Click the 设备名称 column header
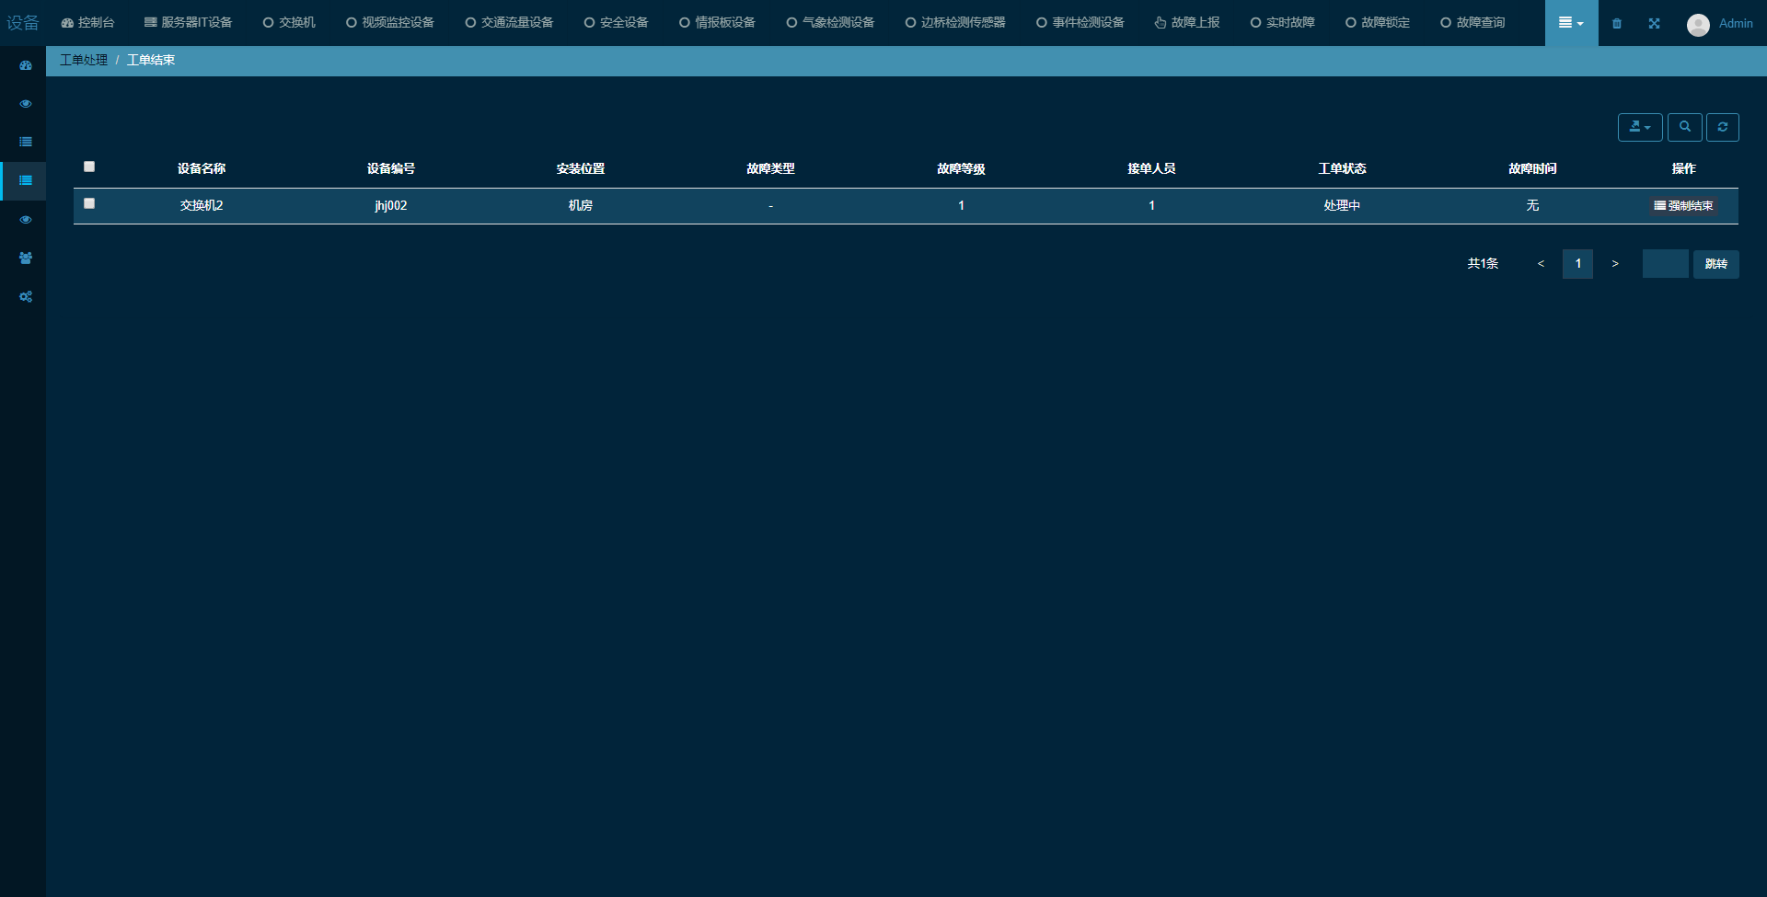This screenshot has height=897, width=1767. [202, 168]
